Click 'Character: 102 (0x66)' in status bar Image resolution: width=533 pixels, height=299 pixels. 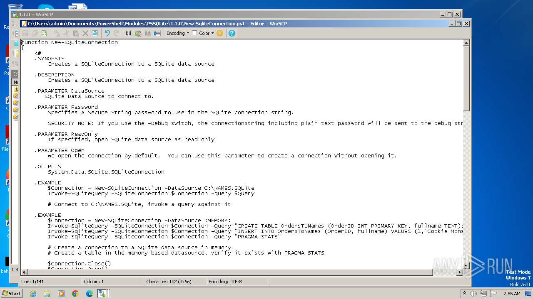(169, 282)
